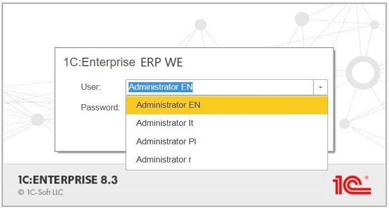Collapse the User dropdown arrow
The height and width of the screenshot is (208, 389).
[x=320, y=87]
